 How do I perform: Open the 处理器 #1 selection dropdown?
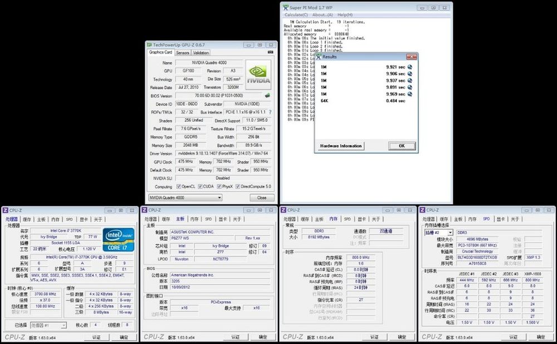(x=48, y=325)
